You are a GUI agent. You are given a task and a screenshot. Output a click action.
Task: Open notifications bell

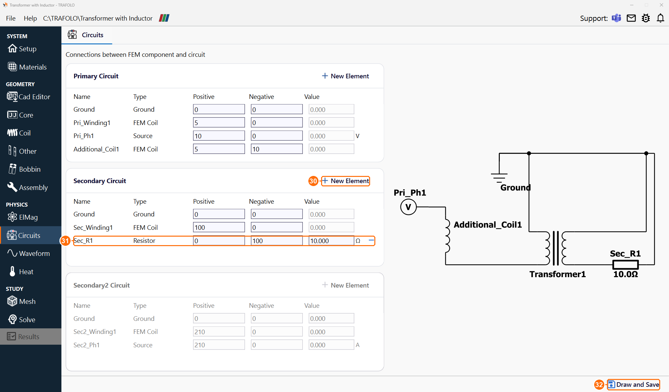coord(661,18)
